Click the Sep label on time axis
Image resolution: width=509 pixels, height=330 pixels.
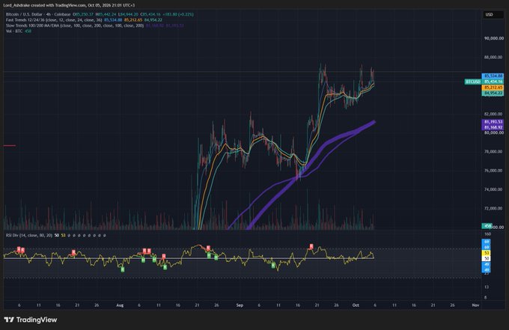click(240, 305)
